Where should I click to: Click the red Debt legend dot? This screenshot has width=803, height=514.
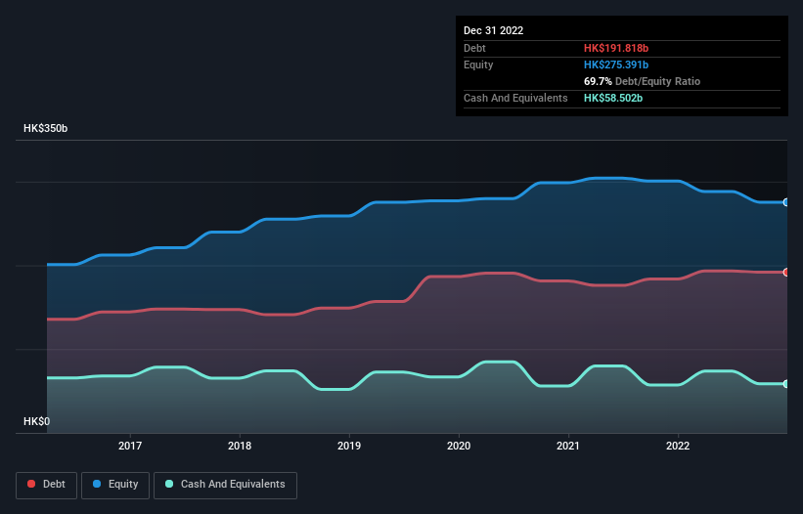coord(31,484)
